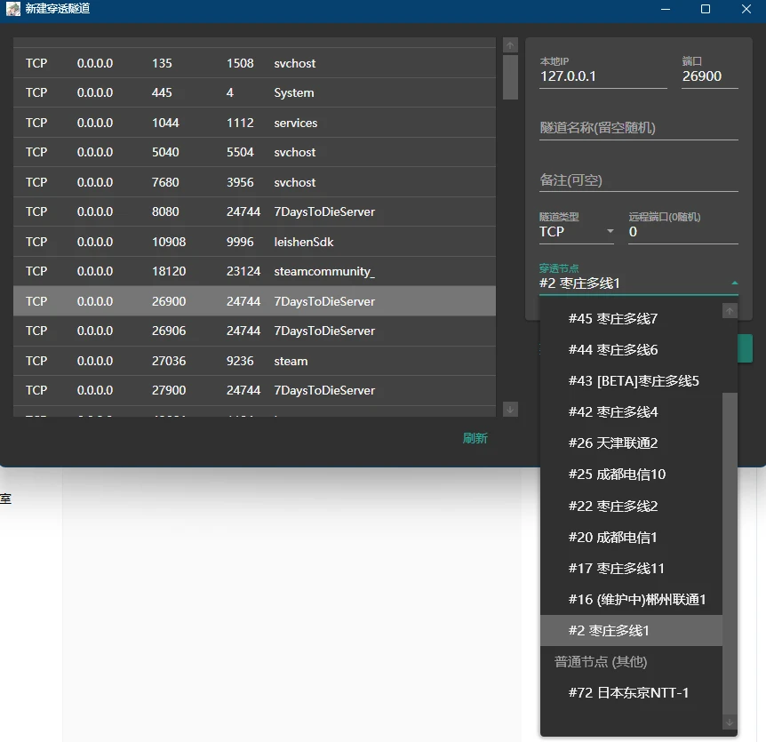Choose node #43 [BETA]枣庄多线5
Image resolution: width=766 pixels, height=742 pixels.
[x=631, y=381]
